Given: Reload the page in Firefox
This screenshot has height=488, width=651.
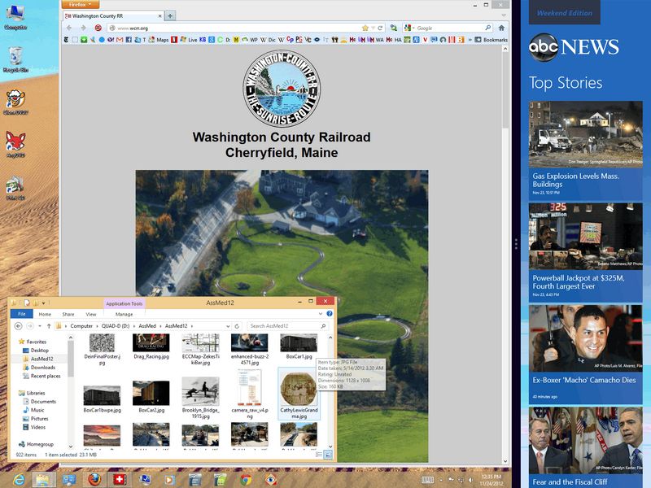Looking at the screenshot, I should click(x=380, y=28).
